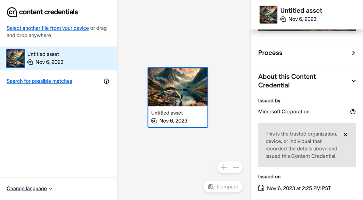
Task: Click the Content Credentials logo icon
Action: tap(12, 12)
